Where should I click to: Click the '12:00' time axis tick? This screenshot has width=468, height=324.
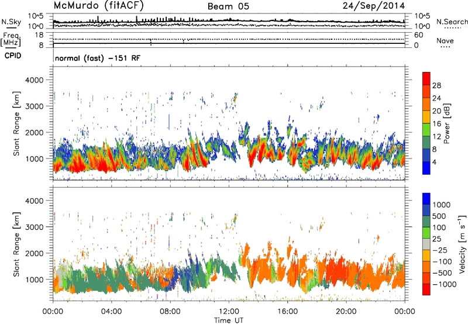coord(229,312)
